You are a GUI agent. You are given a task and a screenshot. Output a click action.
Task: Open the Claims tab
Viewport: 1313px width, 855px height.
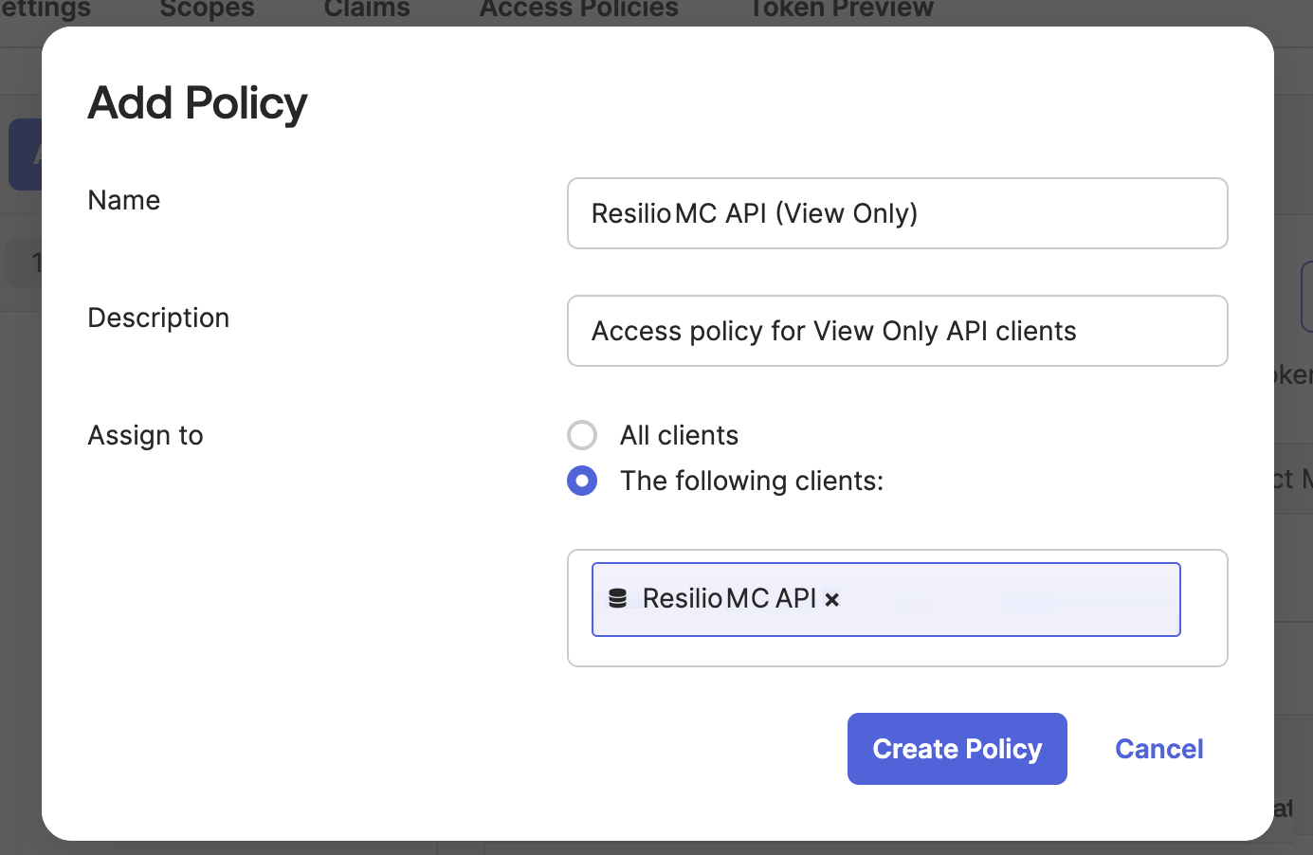pos(367,9)
